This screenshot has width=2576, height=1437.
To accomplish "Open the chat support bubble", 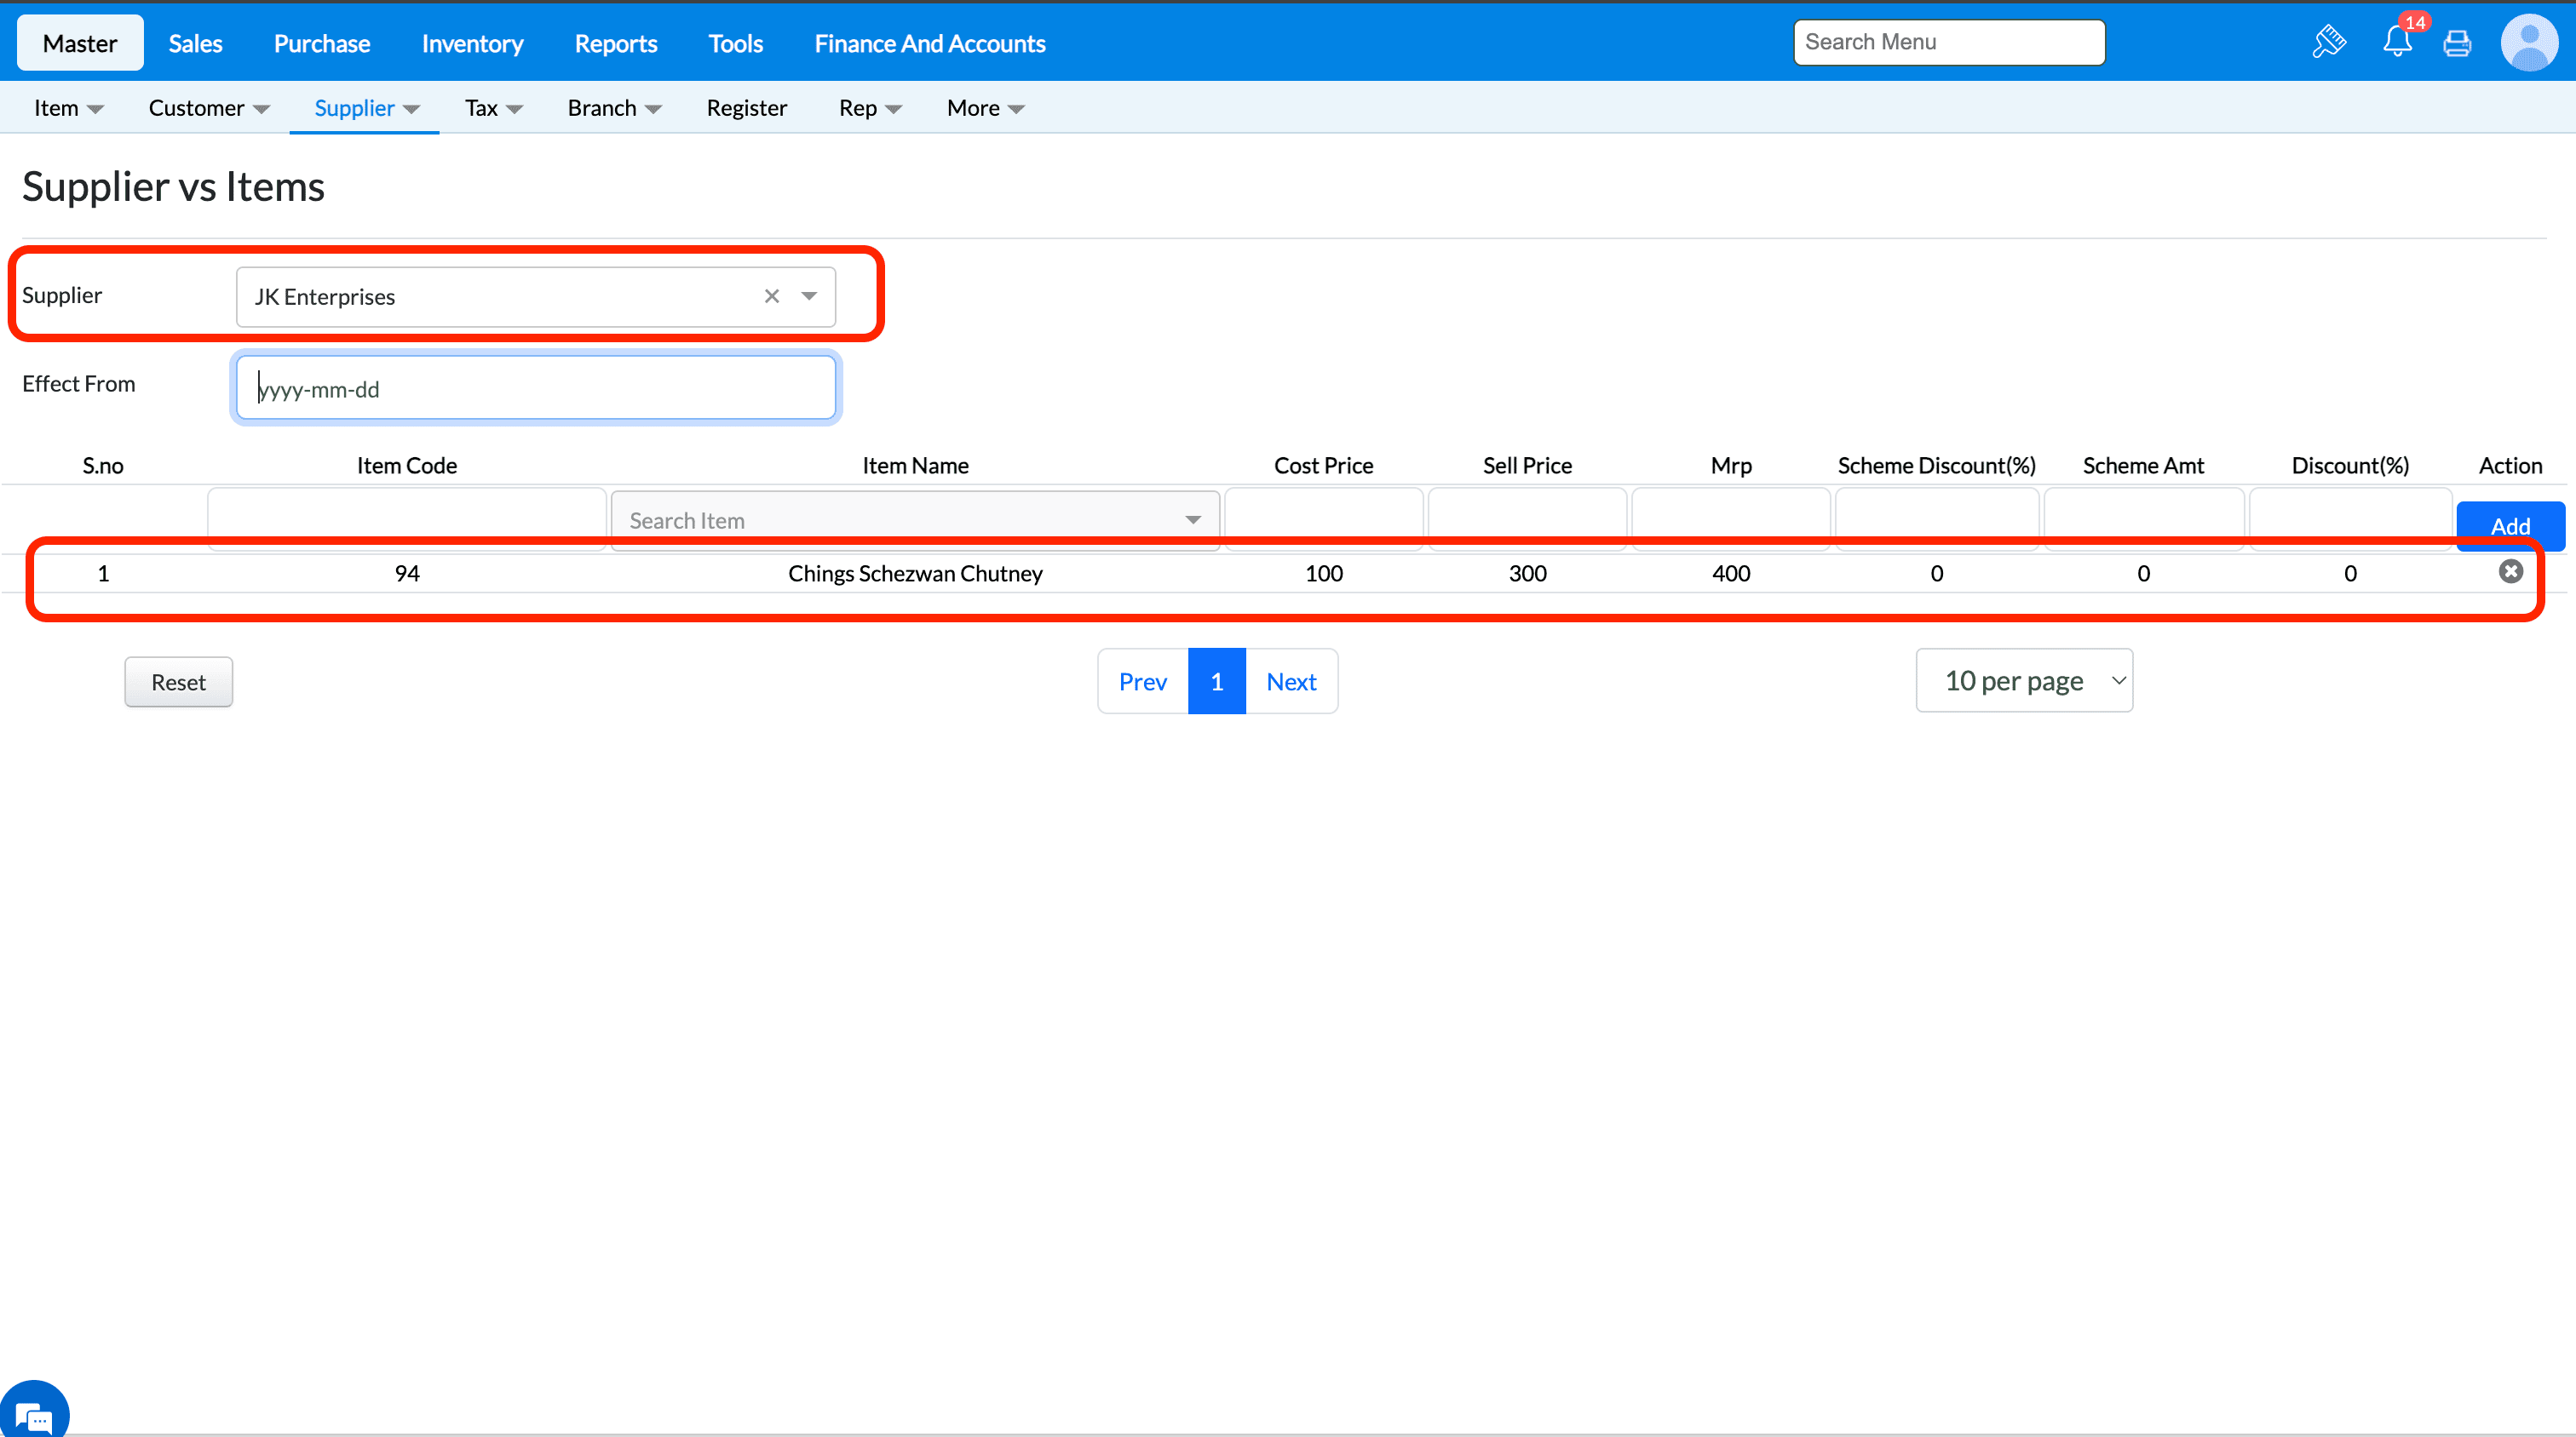I will pos(34,1414).
